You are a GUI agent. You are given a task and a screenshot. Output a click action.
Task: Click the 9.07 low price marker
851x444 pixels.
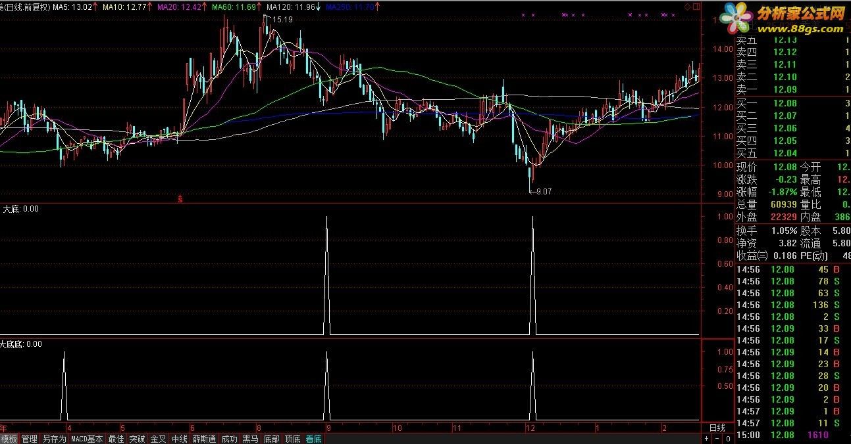(x=544, y=192)
